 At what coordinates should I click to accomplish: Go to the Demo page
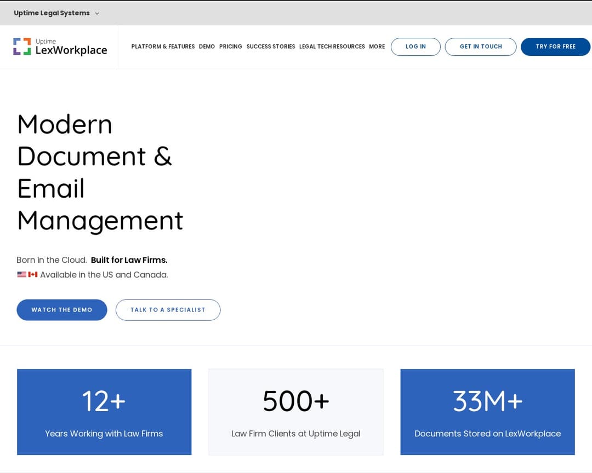click(x=207, y=47)
